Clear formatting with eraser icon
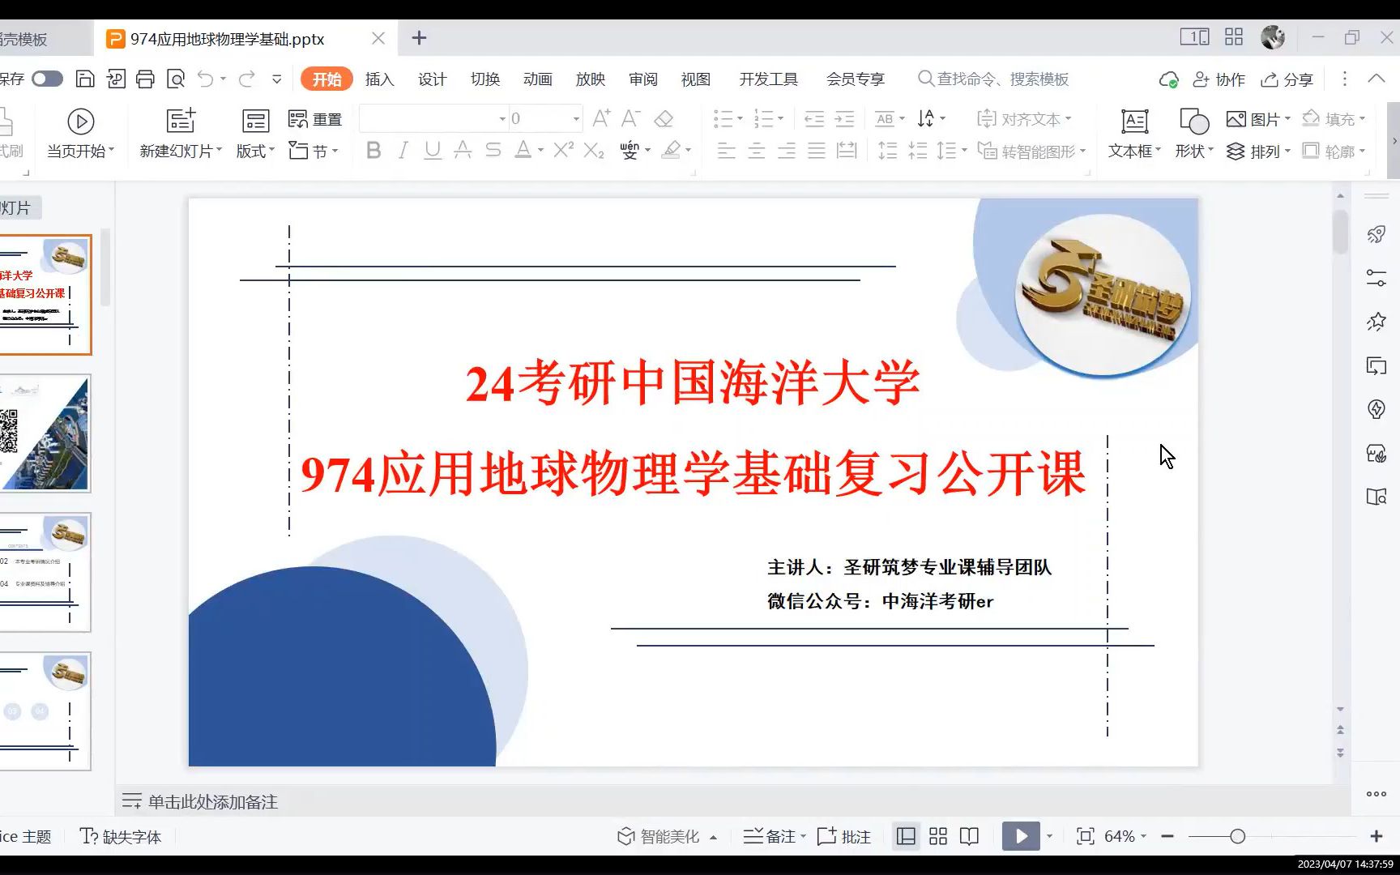 (664, 118)
